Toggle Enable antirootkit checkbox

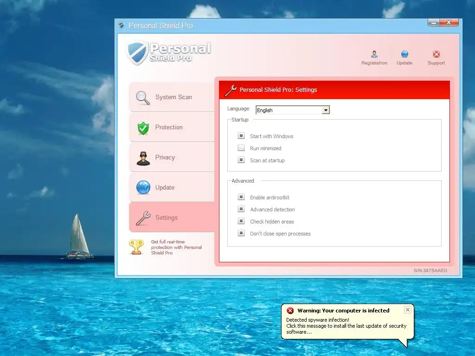coord(241,197)
